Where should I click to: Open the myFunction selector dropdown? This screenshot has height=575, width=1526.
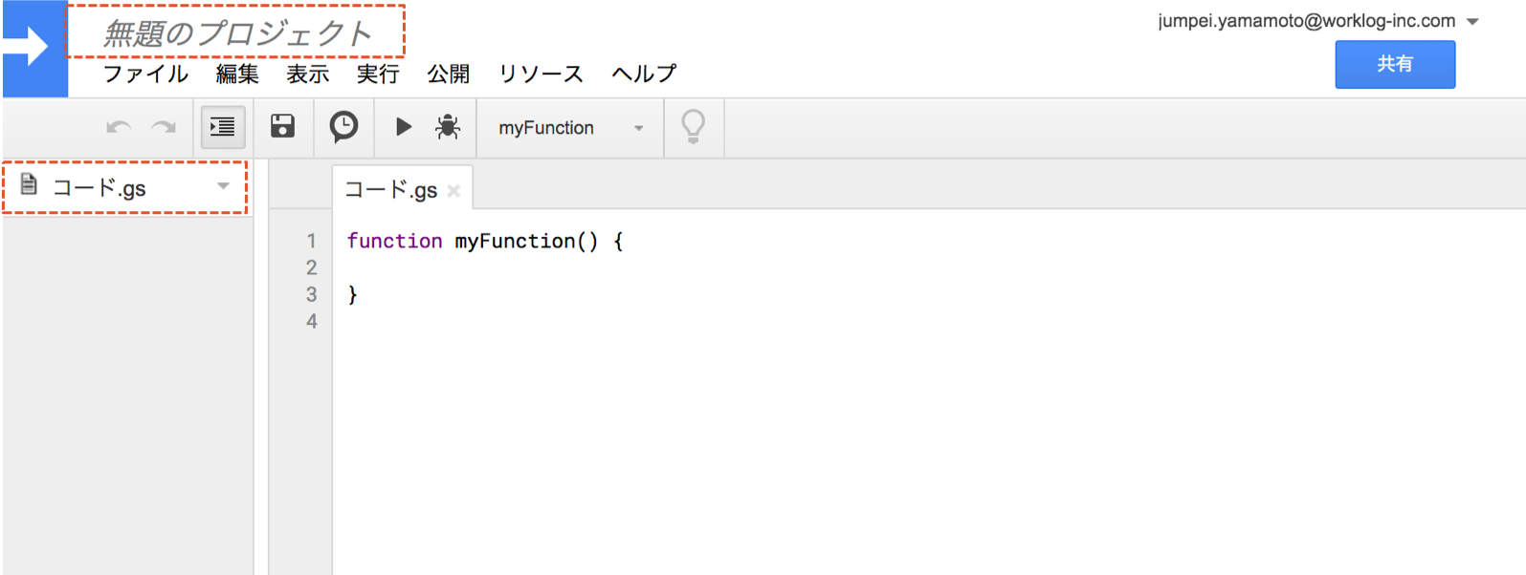point(570,128)
